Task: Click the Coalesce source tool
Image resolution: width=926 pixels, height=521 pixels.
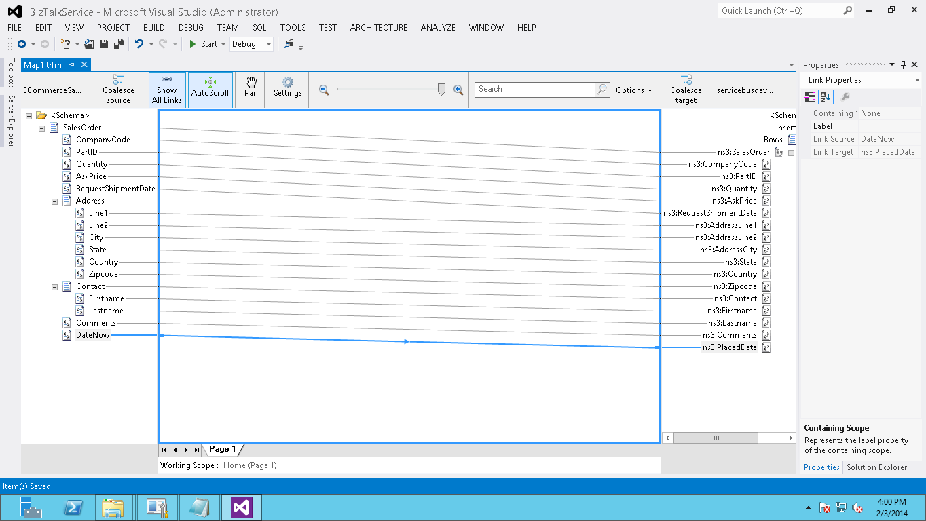Action: tap(118, 90)
